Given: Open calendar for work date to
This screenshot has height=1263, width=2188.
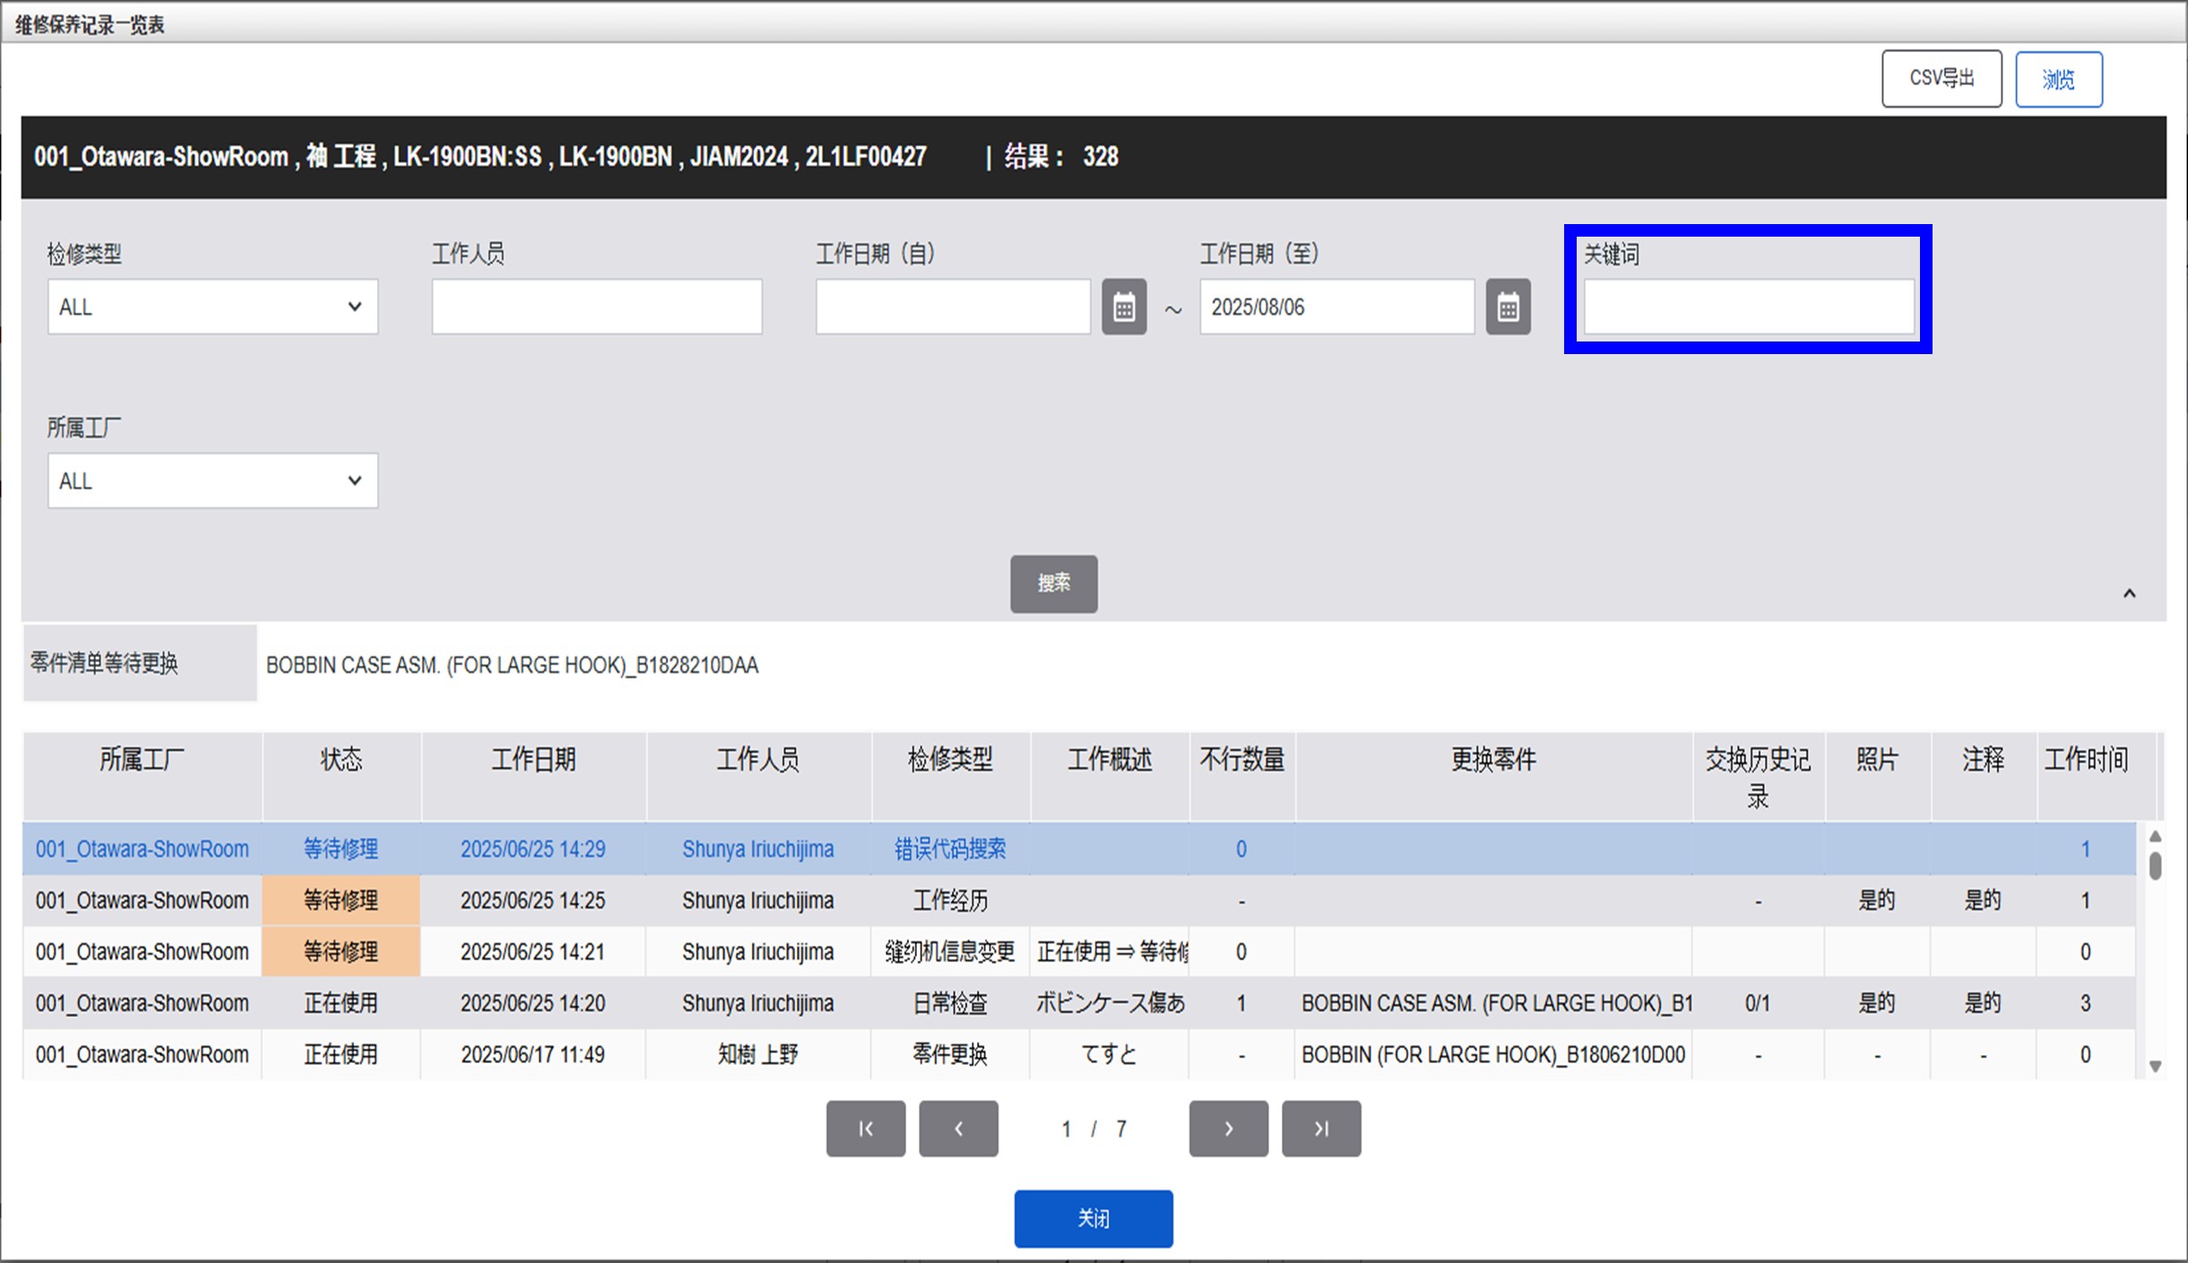Looking at the screenshot, I should click(x=1508, y=307).
